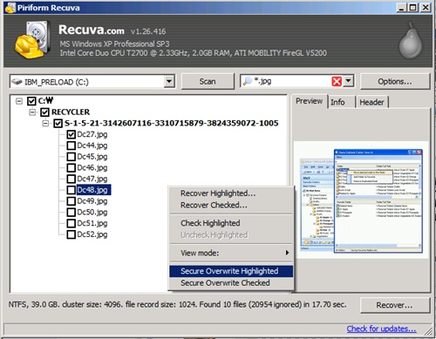Maximize the Piriform Recuva window
436x339 pixels.
click(412, 8)
